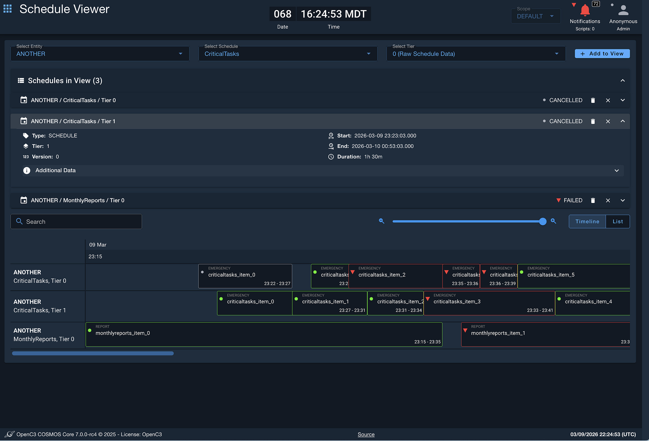Open the Select Entity dropdown
The width and height of the screenshot is (649, 441).
point(100,54)
